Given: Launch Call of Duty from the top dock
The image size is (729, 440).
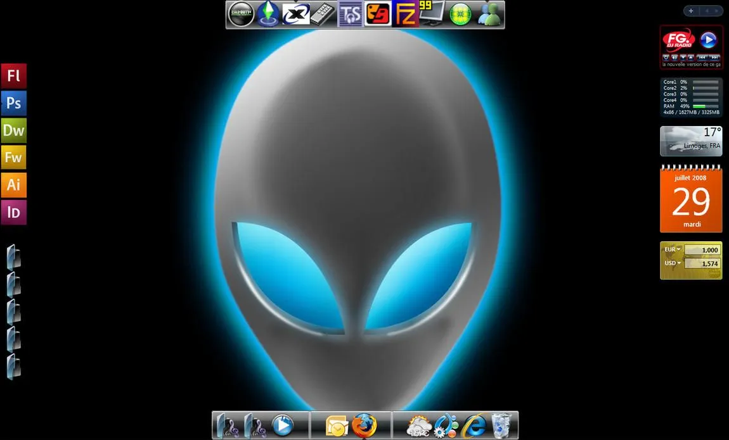Looking at the screenshot, I should (242, 13).
